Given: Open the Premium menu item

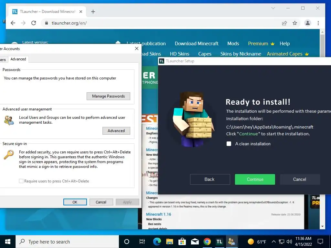Looking at the screenshot, I should [x=261, y=44].
